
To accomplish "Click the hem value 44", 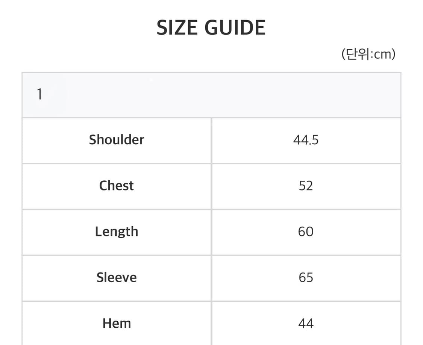I will [x=306, y=323].
